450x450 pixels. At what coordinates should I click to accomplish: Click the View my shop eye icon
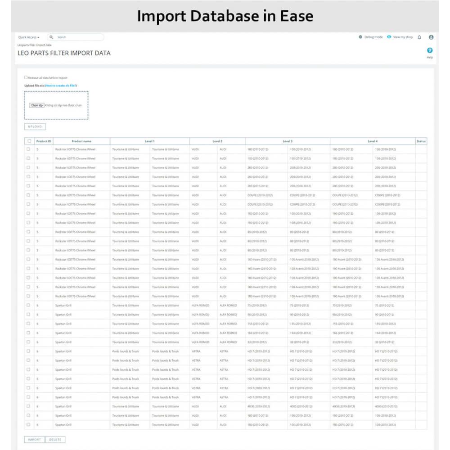tap(389, 37)
